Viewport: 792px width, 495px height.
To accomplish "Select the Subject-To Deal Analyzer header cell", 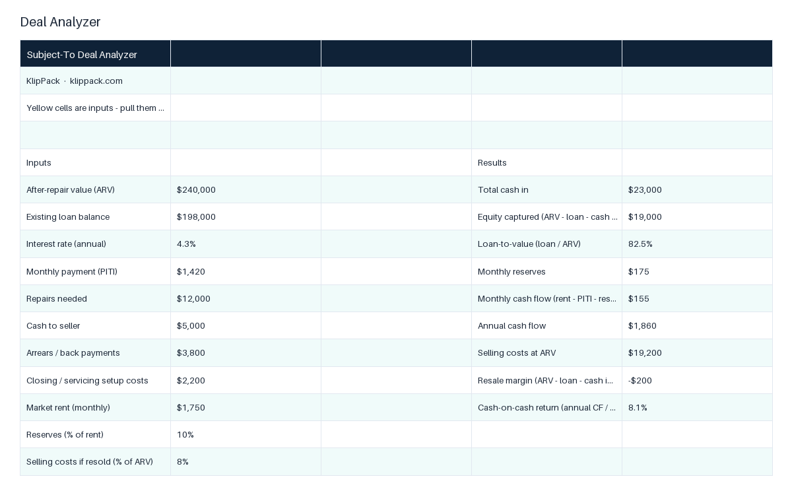I will pos(95,54).
